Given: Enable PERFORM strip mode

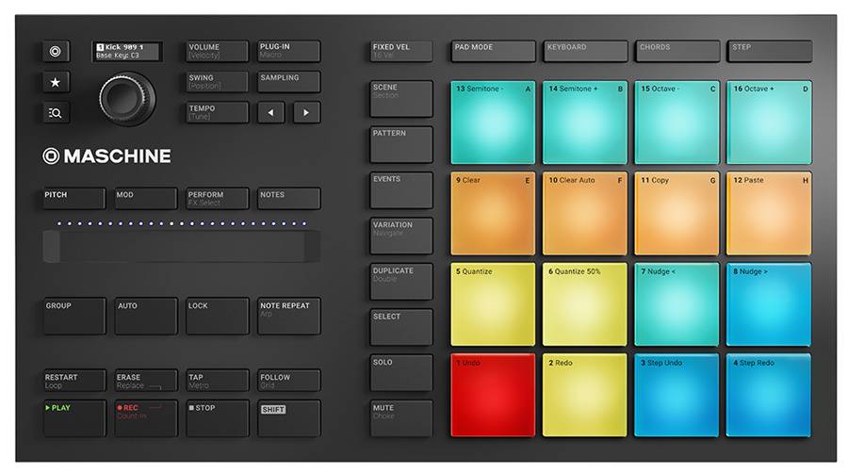Looking at the screenshot, I should click(x=218, y=199).
